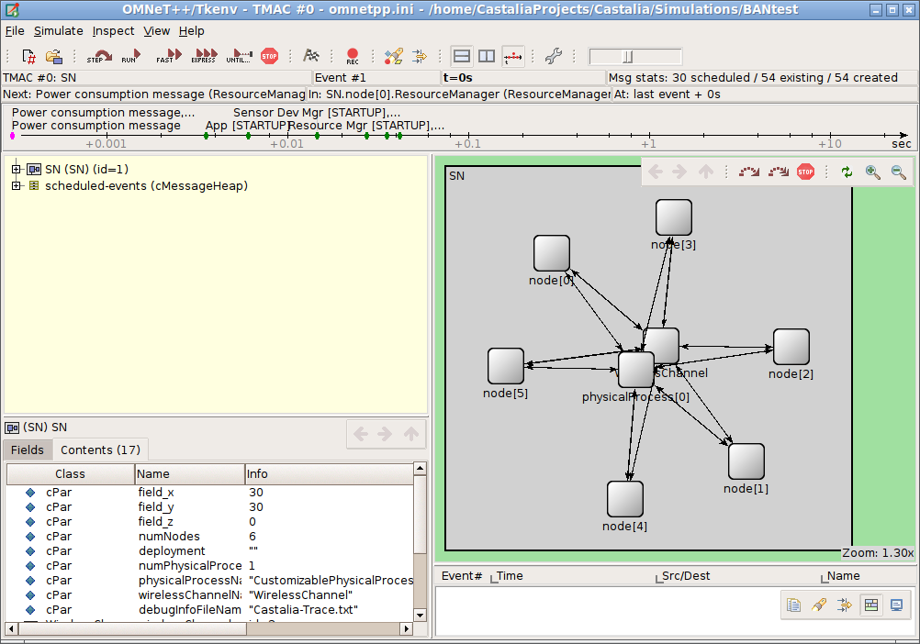Click canvas toolbar back arrow
The image size is (920, 644).
656,172
